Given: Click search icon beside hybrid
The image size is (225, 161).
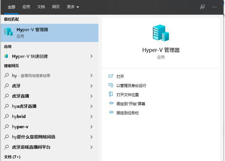Looking at the screenshot, I should pos(6,116).
